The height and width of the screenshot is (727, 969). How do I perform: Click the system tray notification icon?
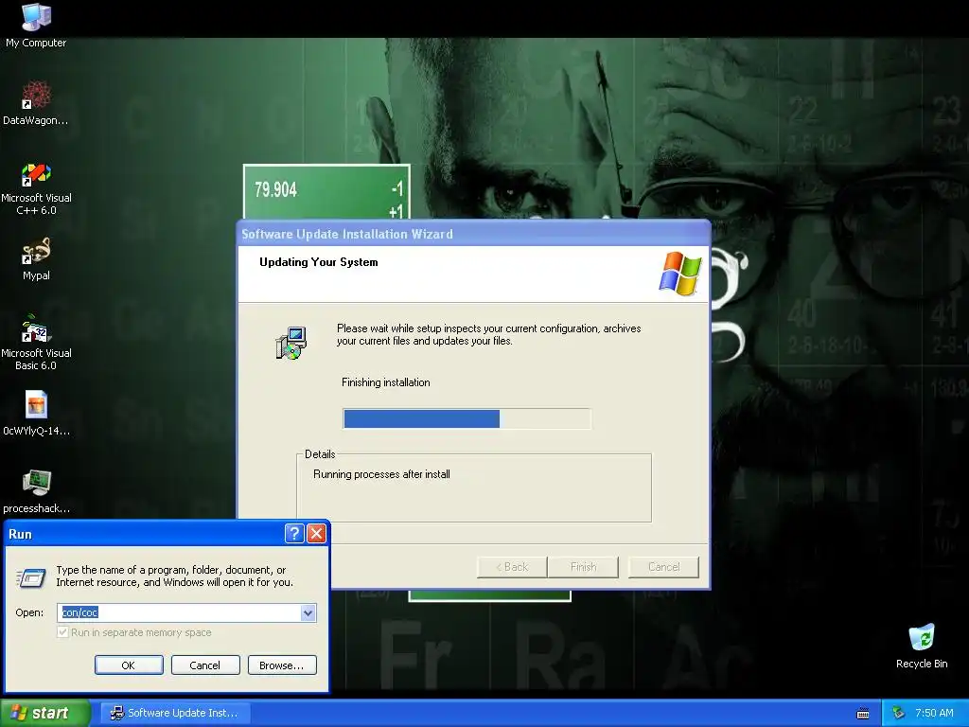[899, 713]
